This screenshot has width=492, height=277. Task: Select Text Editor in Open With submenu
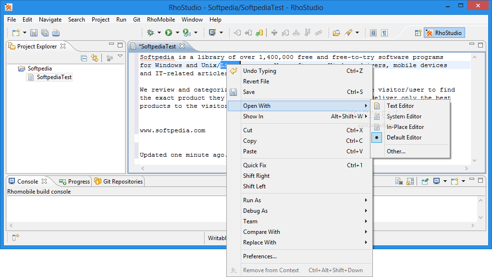pyautogui.click(x=410, y=106)
